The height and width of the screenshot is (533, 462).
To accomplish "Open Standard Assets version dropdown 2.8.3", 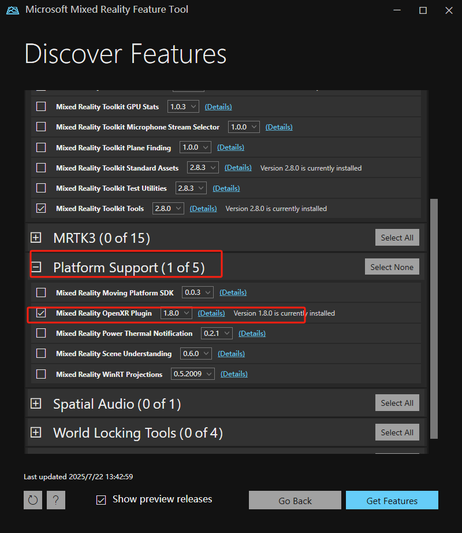I will (203, 168).
